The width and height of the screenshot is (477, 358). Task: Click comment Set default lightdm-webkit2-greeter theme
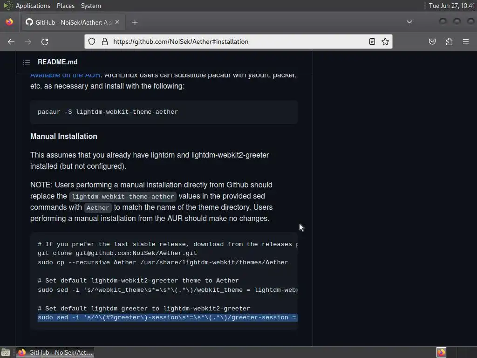tap(138, 281)
